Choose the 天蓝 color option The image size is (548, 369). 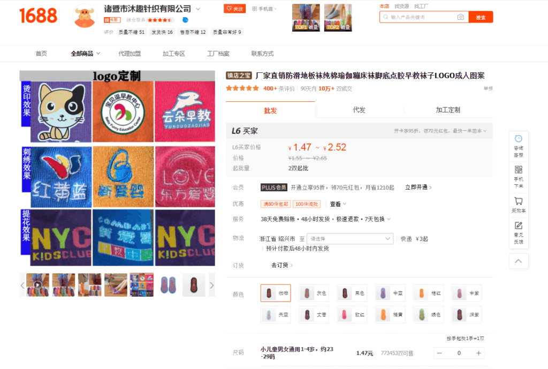pyautogui.click(x=276, y=315)
